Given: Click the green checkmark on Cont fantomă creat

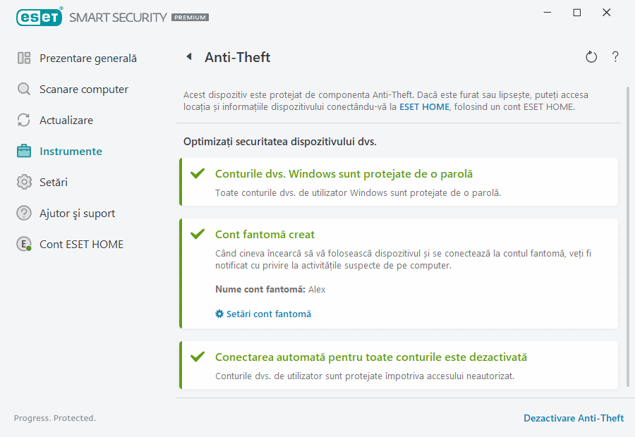Looking at the screenshot, I should [x=198, y=234].
